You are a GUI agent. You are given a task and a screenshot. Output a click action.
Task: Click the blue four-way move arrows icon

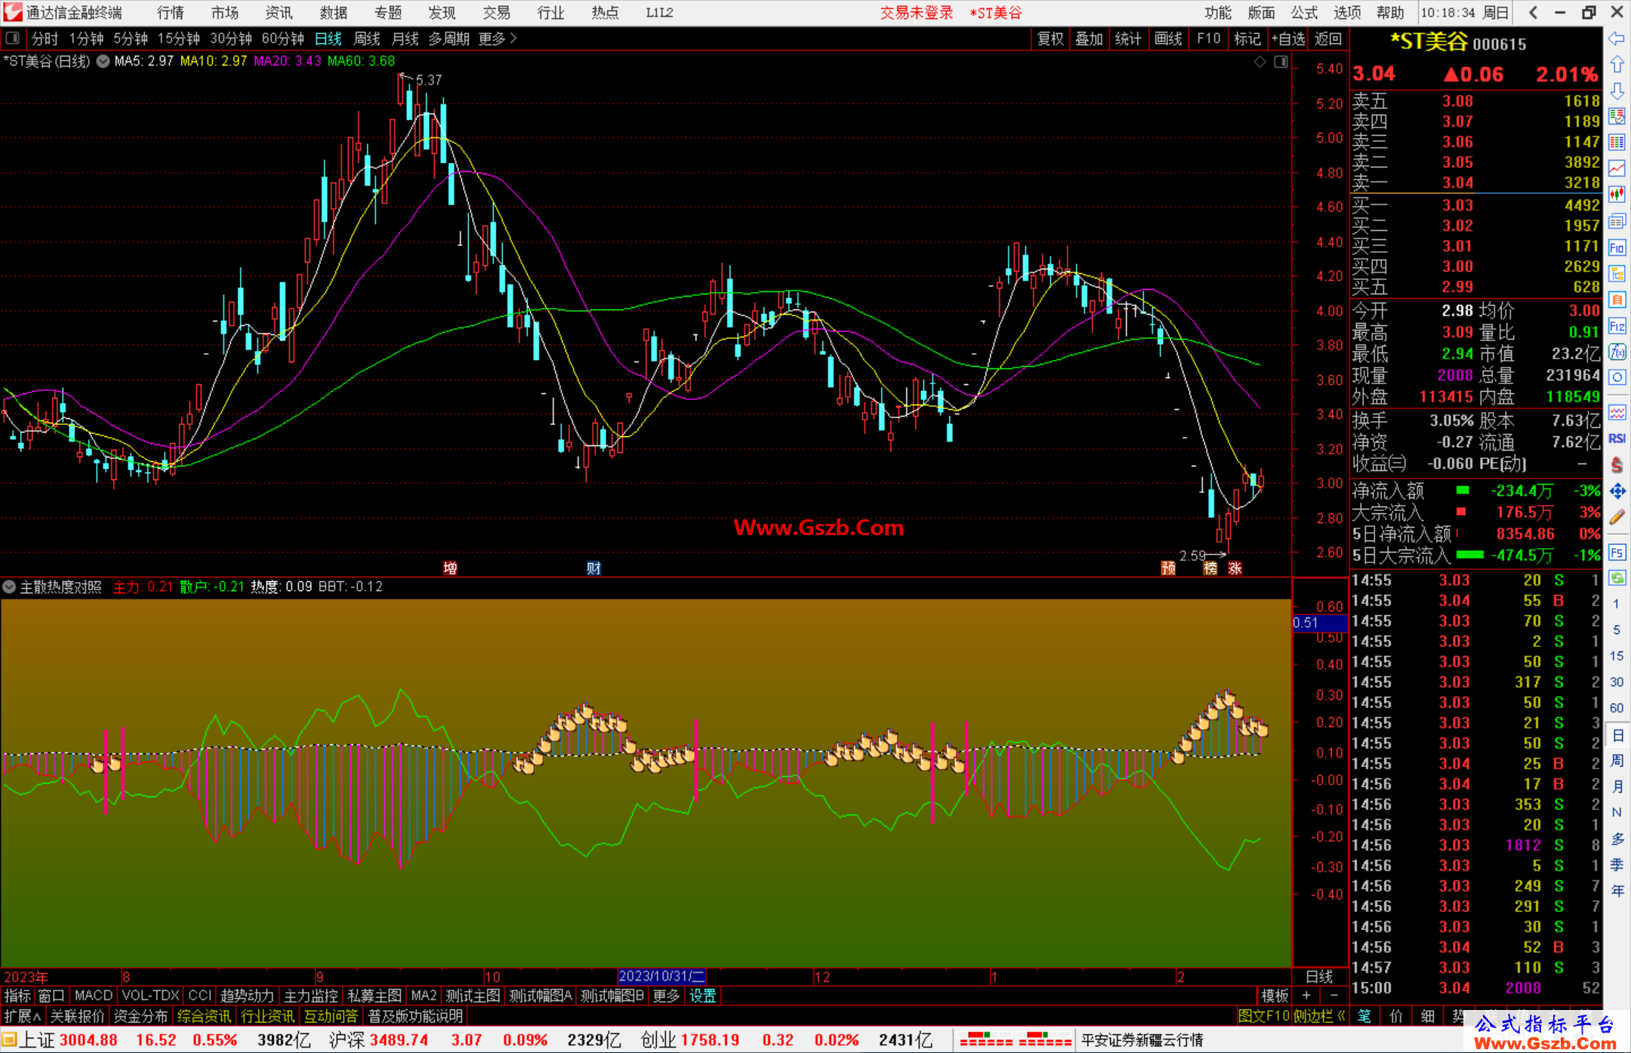coord(1617,491)
